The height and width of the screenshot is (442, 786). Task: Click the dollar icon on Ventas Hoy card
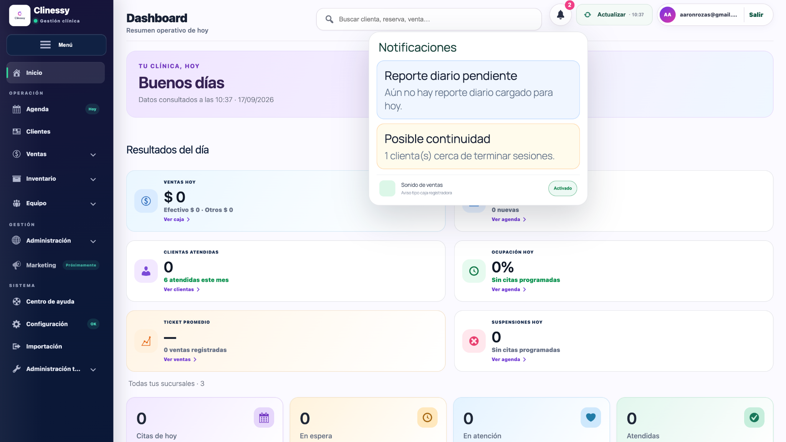(146, 201)
